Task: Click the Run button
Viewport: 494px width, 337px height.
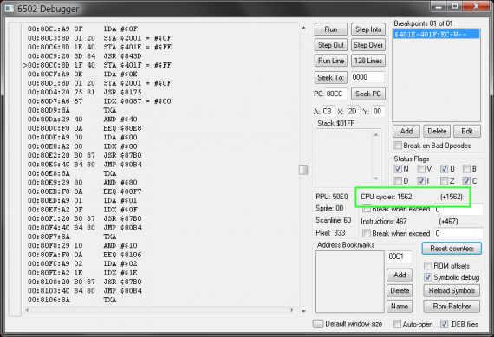Action: click(331, 29)
